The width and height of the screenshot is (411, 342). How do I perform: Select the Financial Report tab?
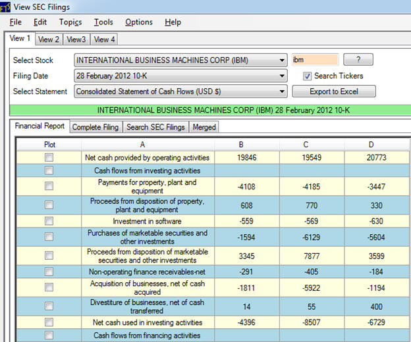40,126
